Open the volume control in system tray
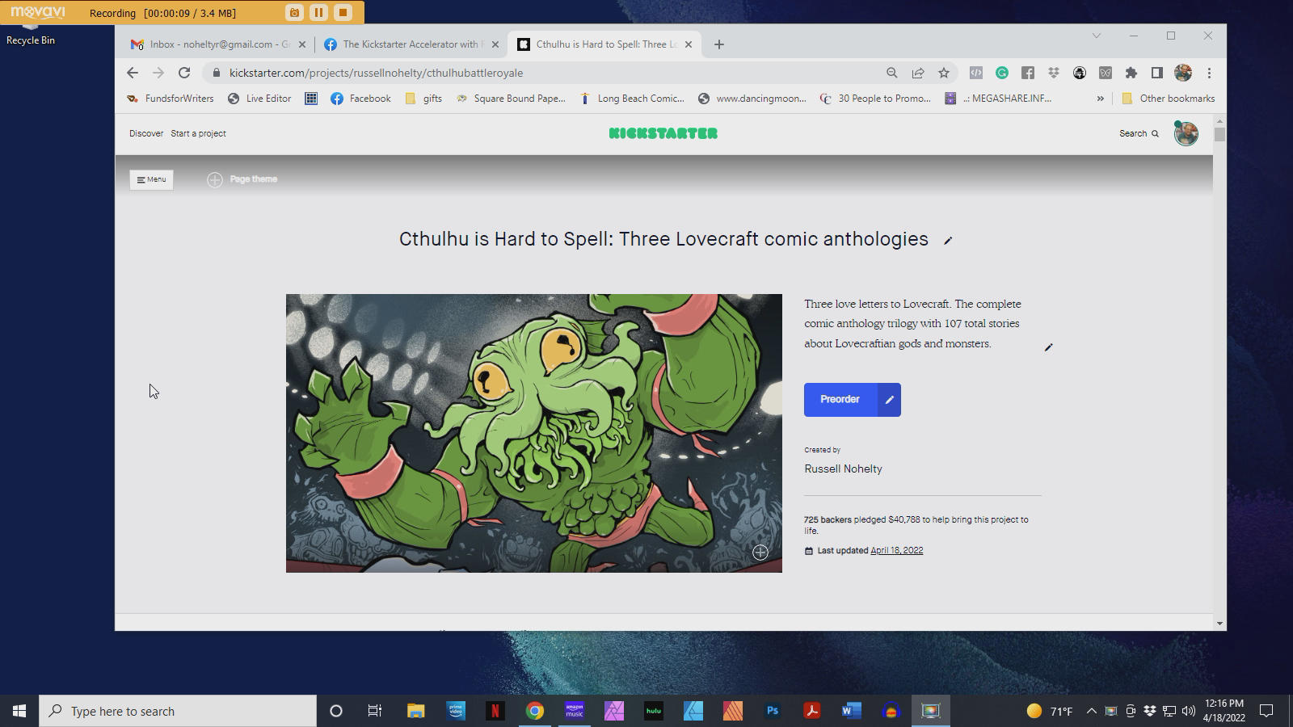This screenshot has width=1293, height=727. pyautogui.click(x=1189, y=711)
